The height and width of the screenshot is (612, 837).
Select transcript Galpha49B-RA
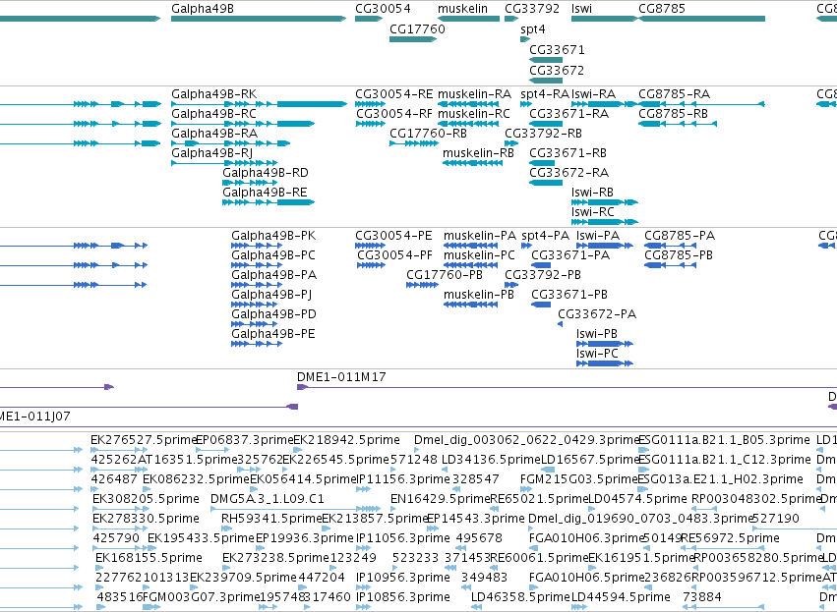point(214,134)
